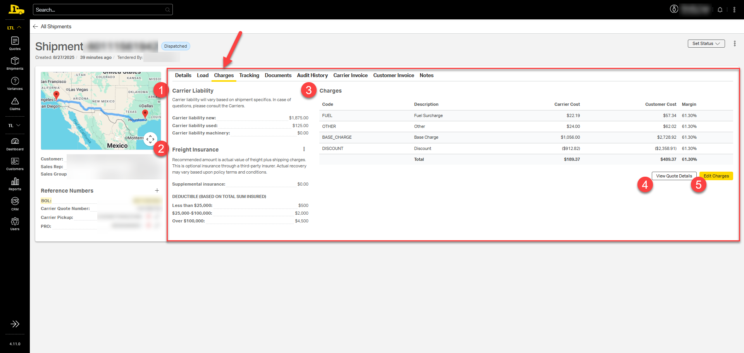The image size is (744, 353).
Task: Open the Customers section
Action: [15, 164]
